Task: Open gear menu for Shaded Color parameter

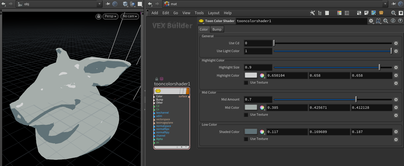Action: (x=396, y=132)
